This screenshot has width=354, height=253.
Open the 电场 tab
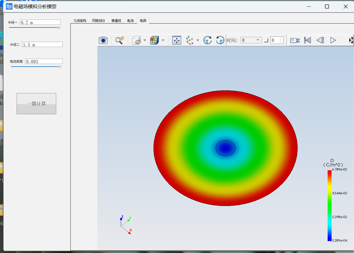coord(130,21)
